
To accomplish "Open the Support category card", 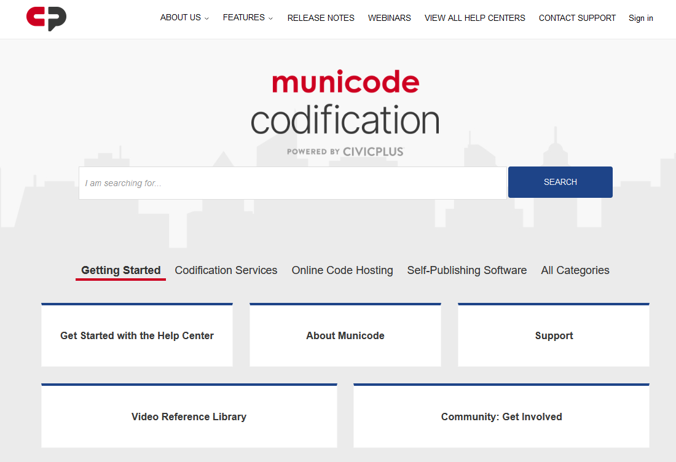I will click(x=554, y=335).
